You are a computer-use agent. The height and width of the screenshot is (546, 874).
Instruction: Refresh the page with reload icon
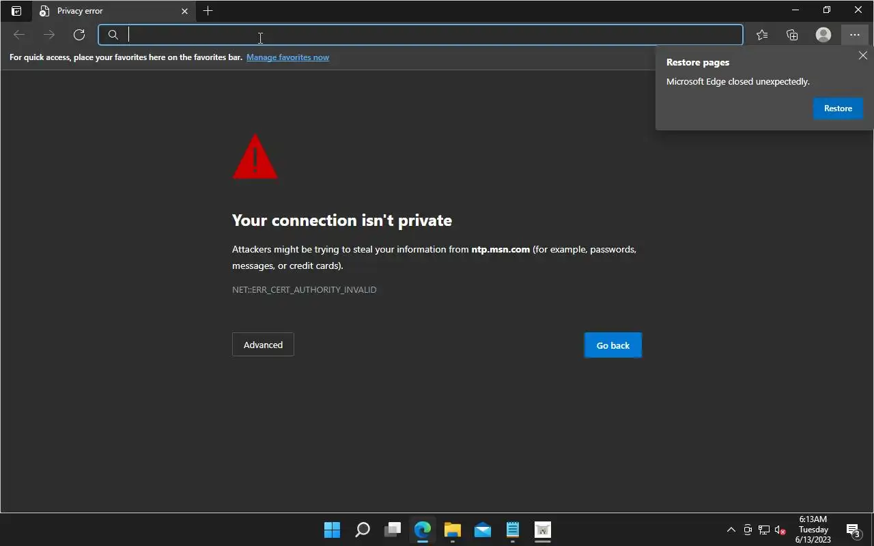tap(79, 35)
